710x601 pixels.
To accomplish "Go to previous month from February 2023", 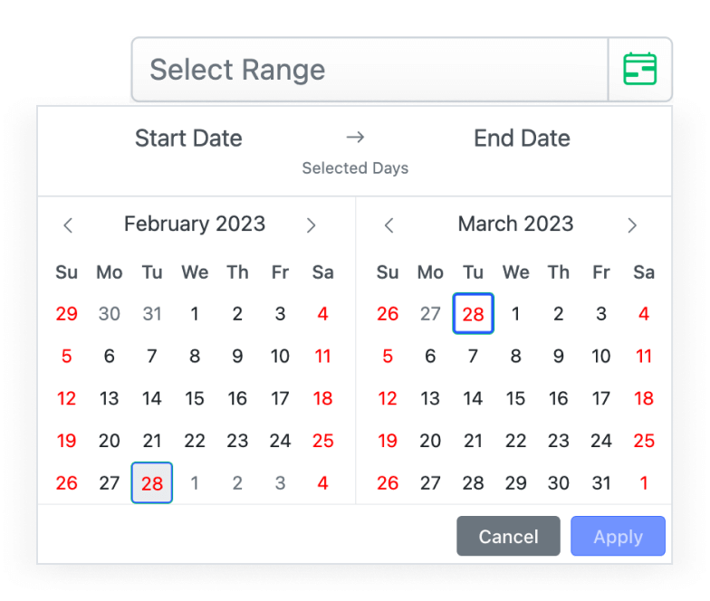I will [x=68, y=225].
